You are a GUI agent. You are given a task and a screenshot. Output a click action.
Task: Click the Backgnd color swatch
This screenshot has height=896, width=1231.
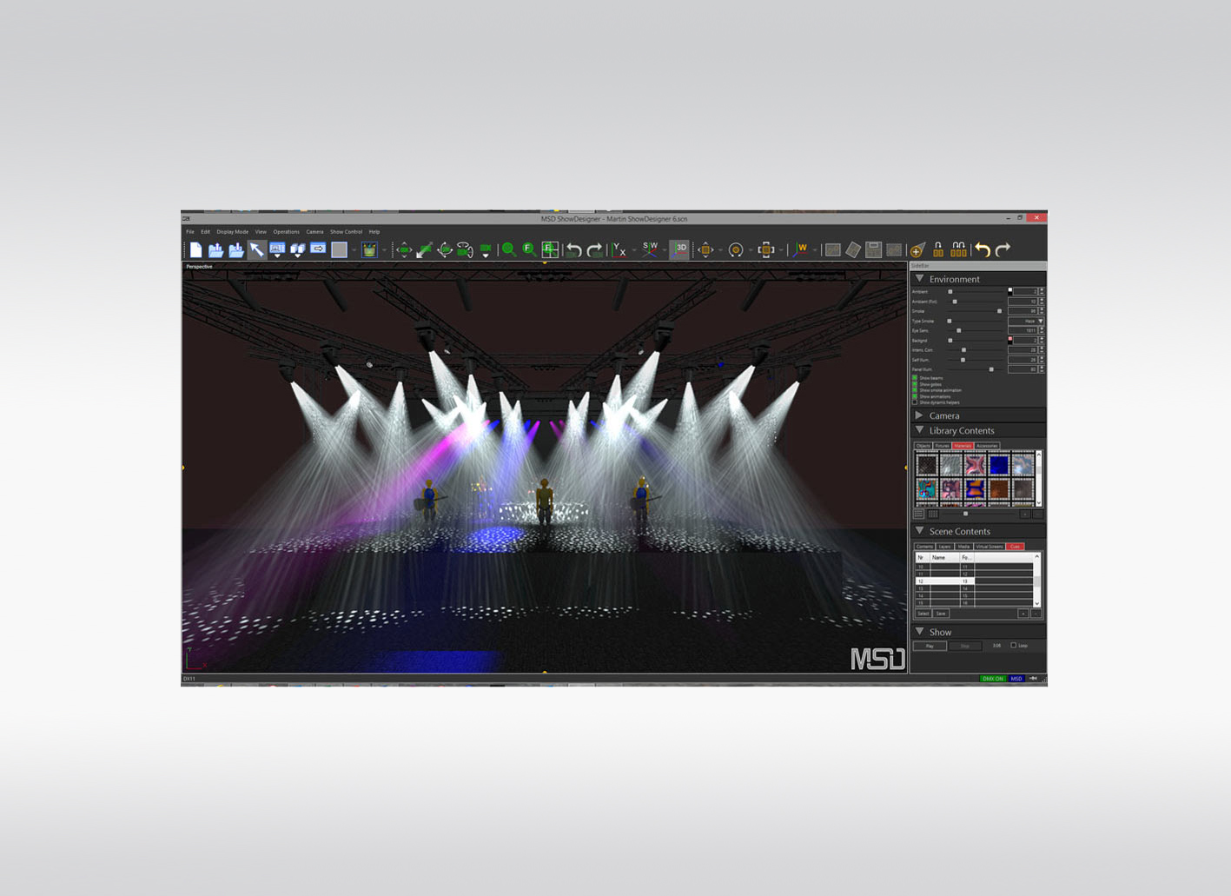click(x=1010, y=341)
